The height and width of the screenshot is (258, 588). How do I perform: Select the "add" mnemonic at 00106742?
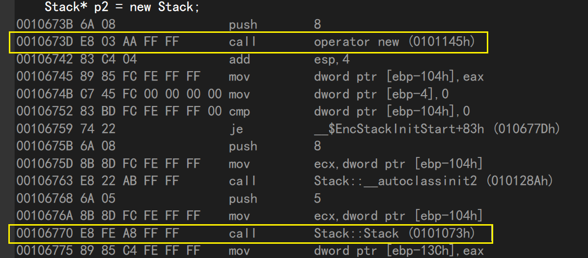pyautogui.click(x=240, y=60)
